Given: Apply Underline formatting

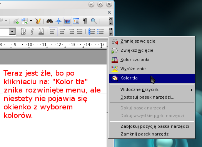Looking at the screenshot, I should (x=41, y=31).
